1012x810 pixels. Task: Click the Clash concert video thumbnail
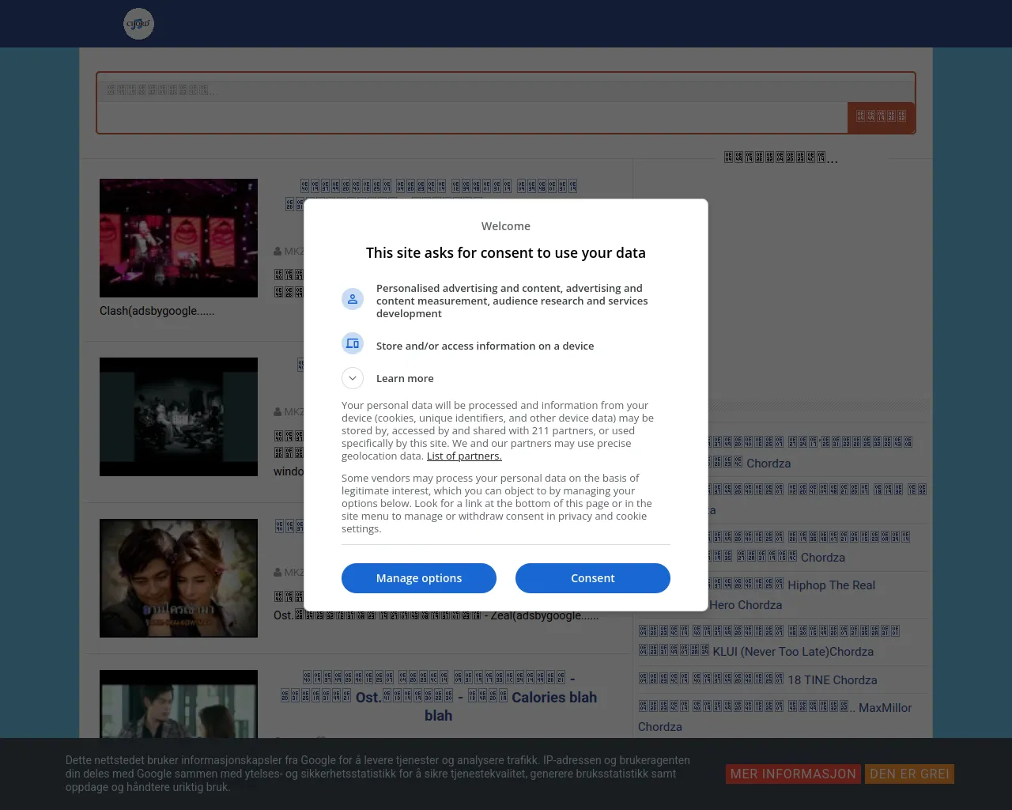(x=178, y=237)
